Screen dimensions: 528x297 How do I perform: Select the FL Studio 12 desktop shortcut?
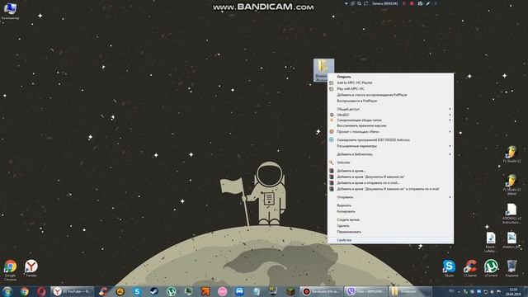tap(511, 154)
